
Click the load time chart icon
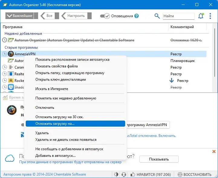click(x=5, y=98)
